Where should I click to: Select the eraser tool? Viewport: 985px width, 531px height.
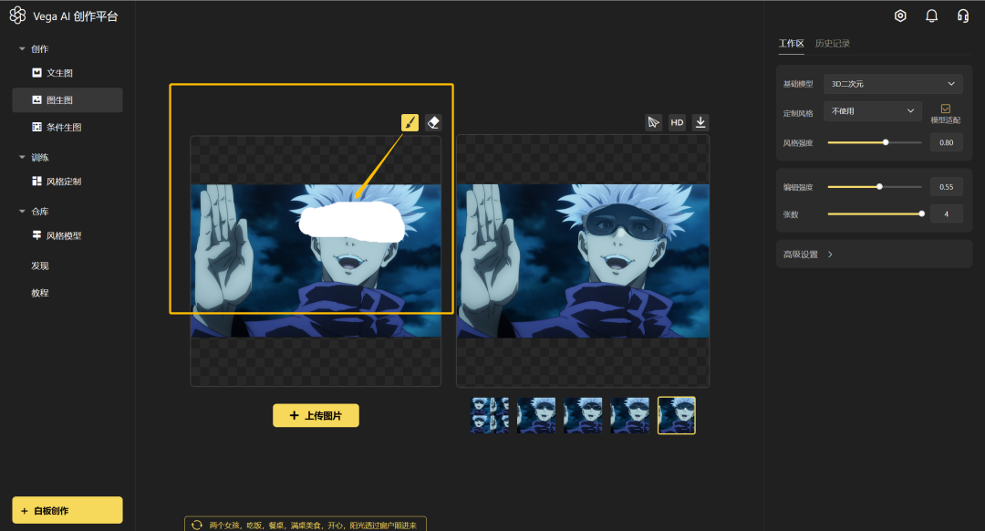point(433,122)
